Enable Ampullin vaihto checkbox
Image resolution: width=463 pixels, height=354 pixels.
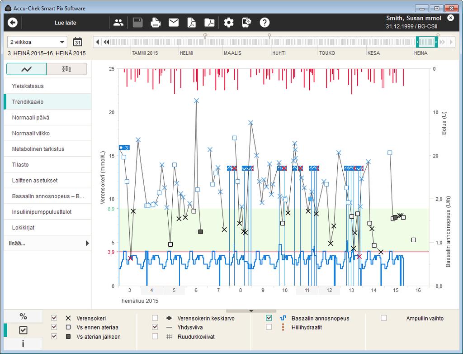383,318
